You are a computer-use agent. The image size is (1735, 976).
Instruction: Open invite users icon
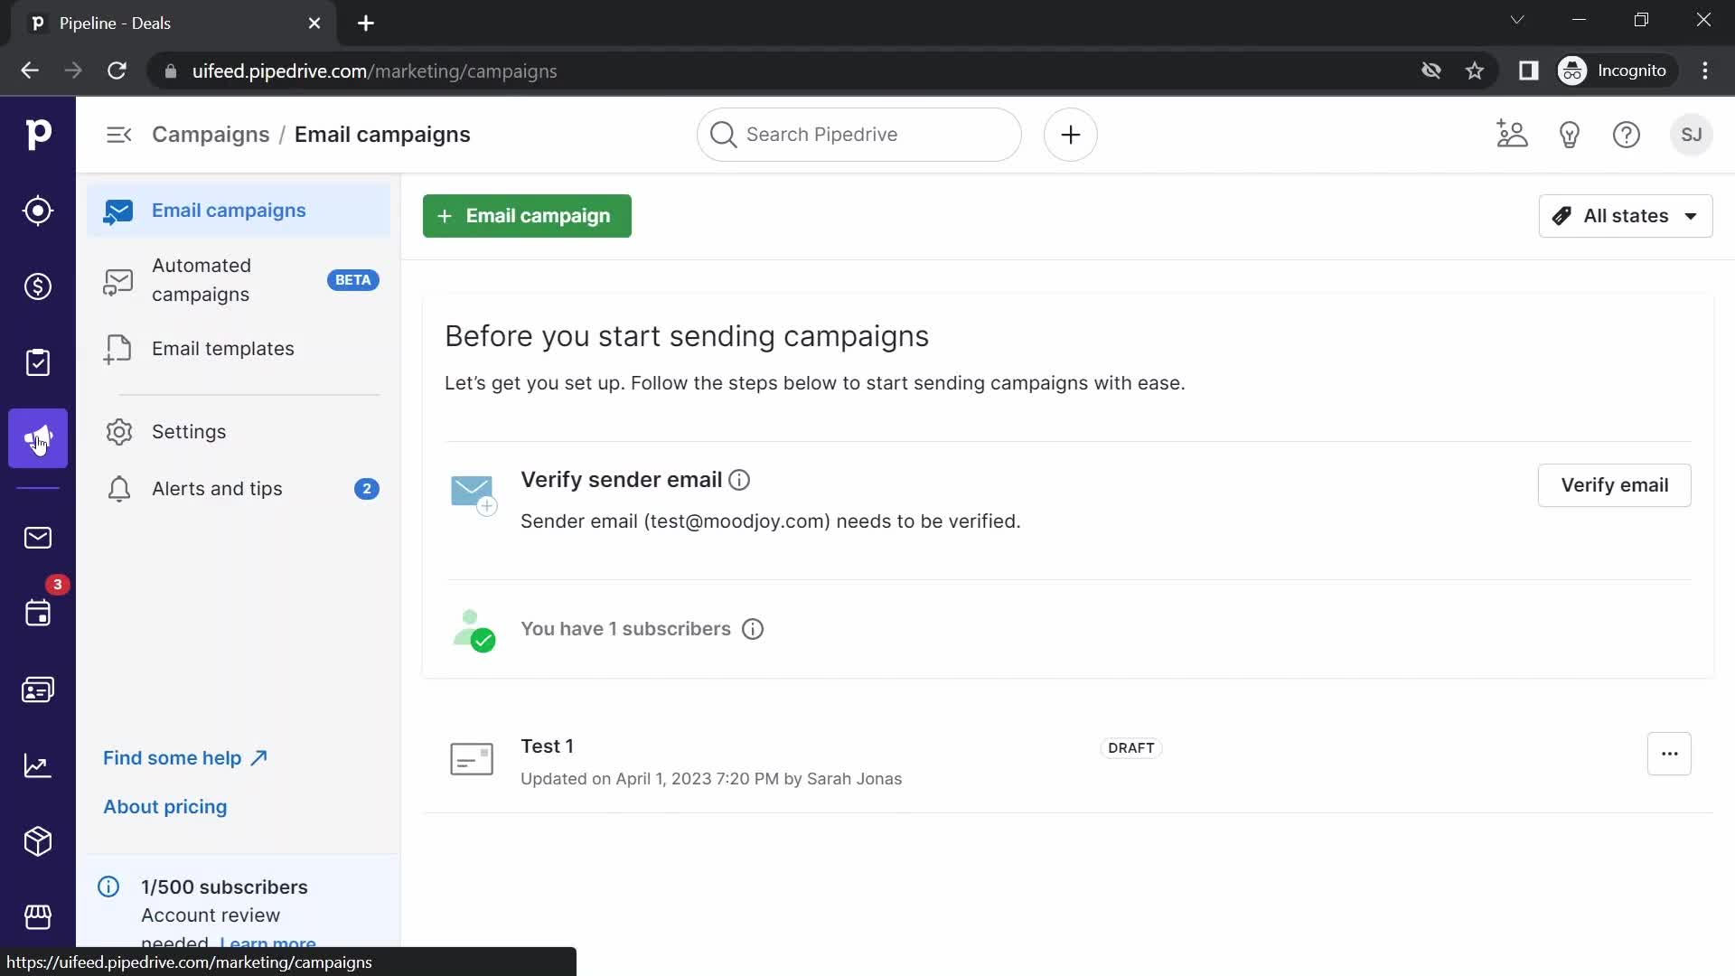1512,135
